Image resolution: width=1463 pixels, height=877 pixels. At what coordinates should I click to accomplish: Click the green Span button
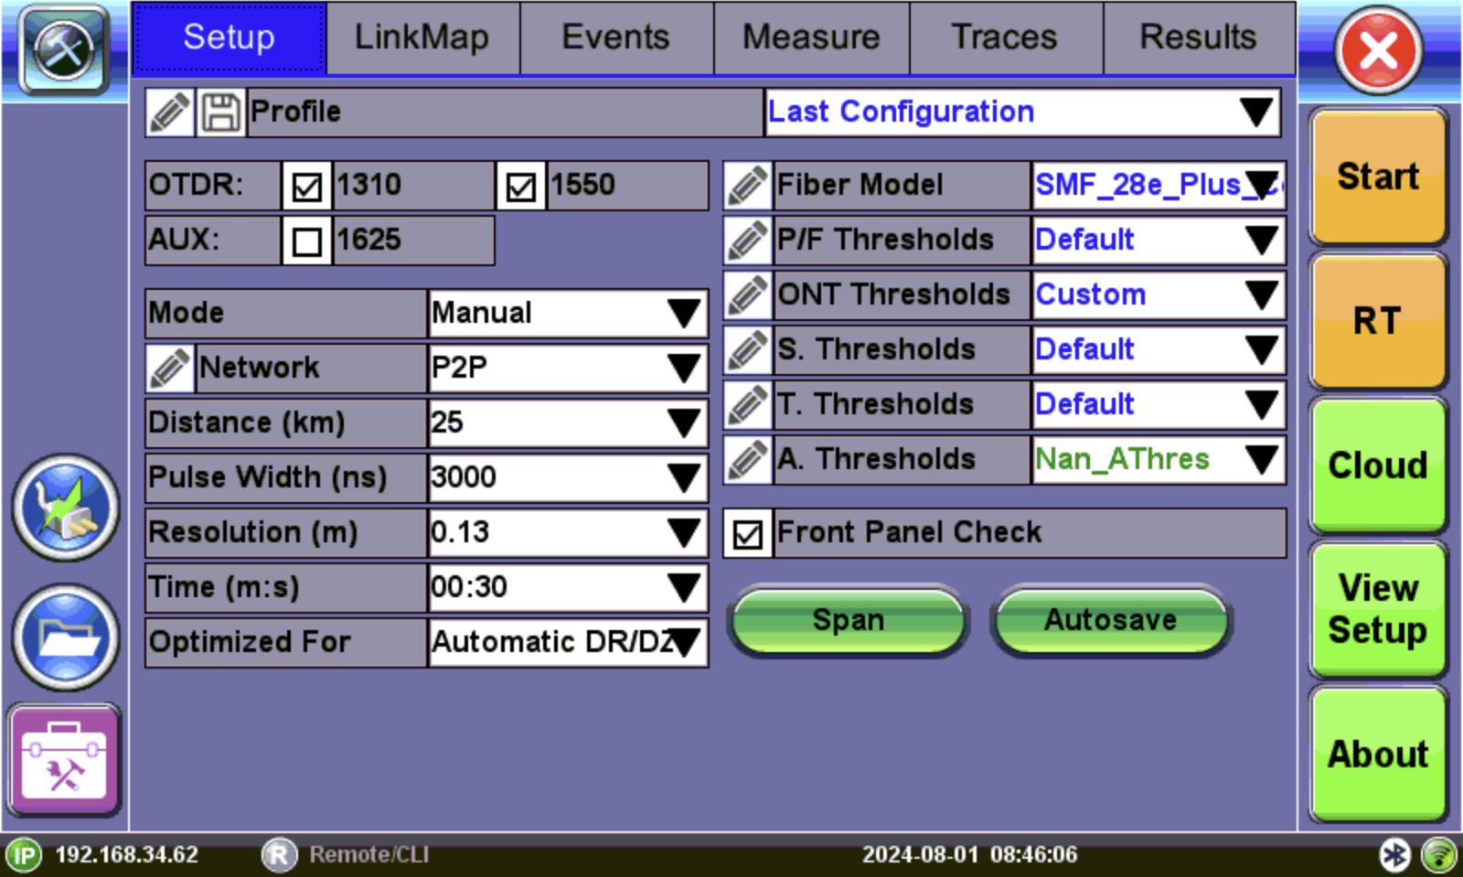849,621
